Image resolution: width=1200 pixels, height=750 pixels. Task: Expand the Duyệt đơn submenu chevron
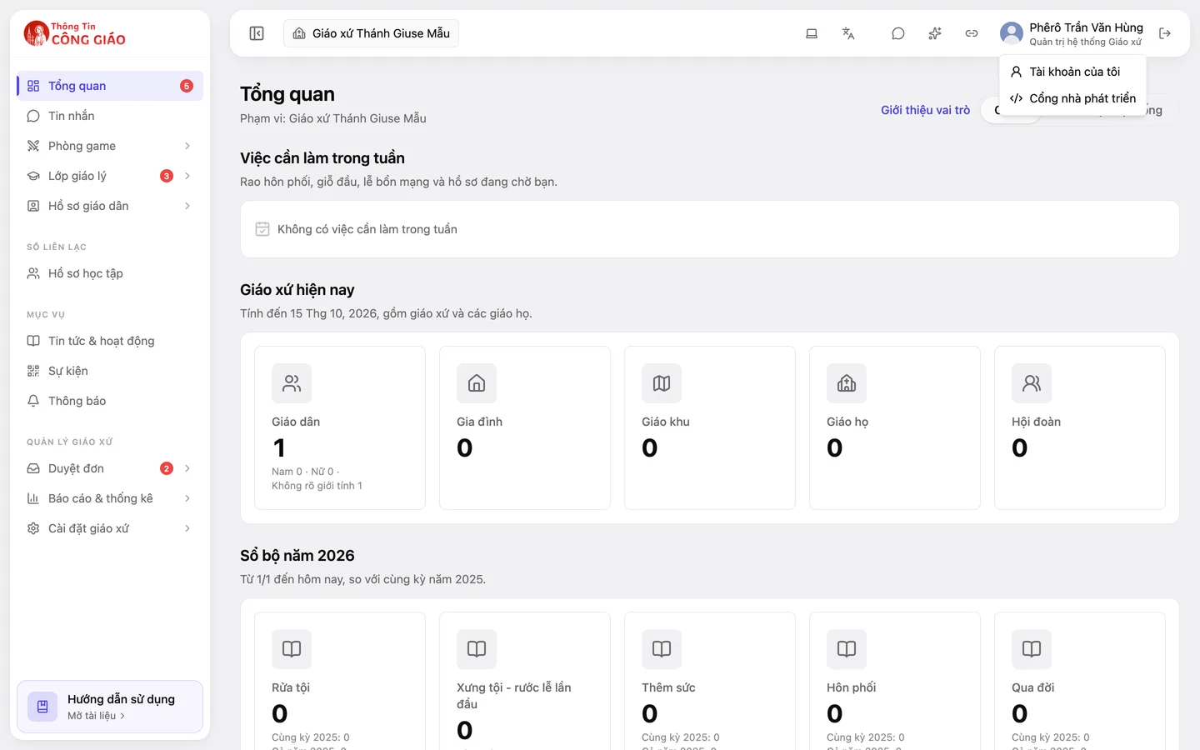coord(187,468)
